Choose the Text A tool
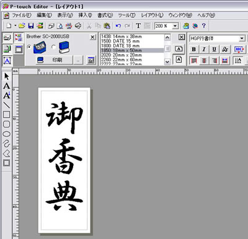 pos(7,86)
